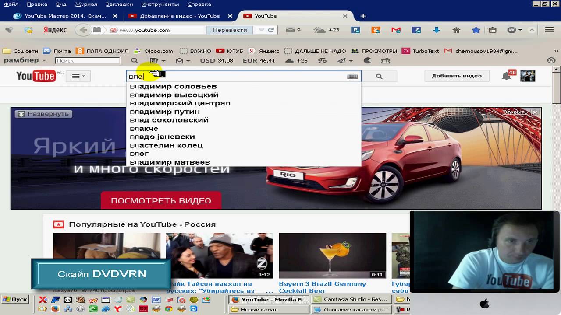Screen dimensions: 561x315
Task: Open the Инструменты menu
Action: tap(160, 4)
